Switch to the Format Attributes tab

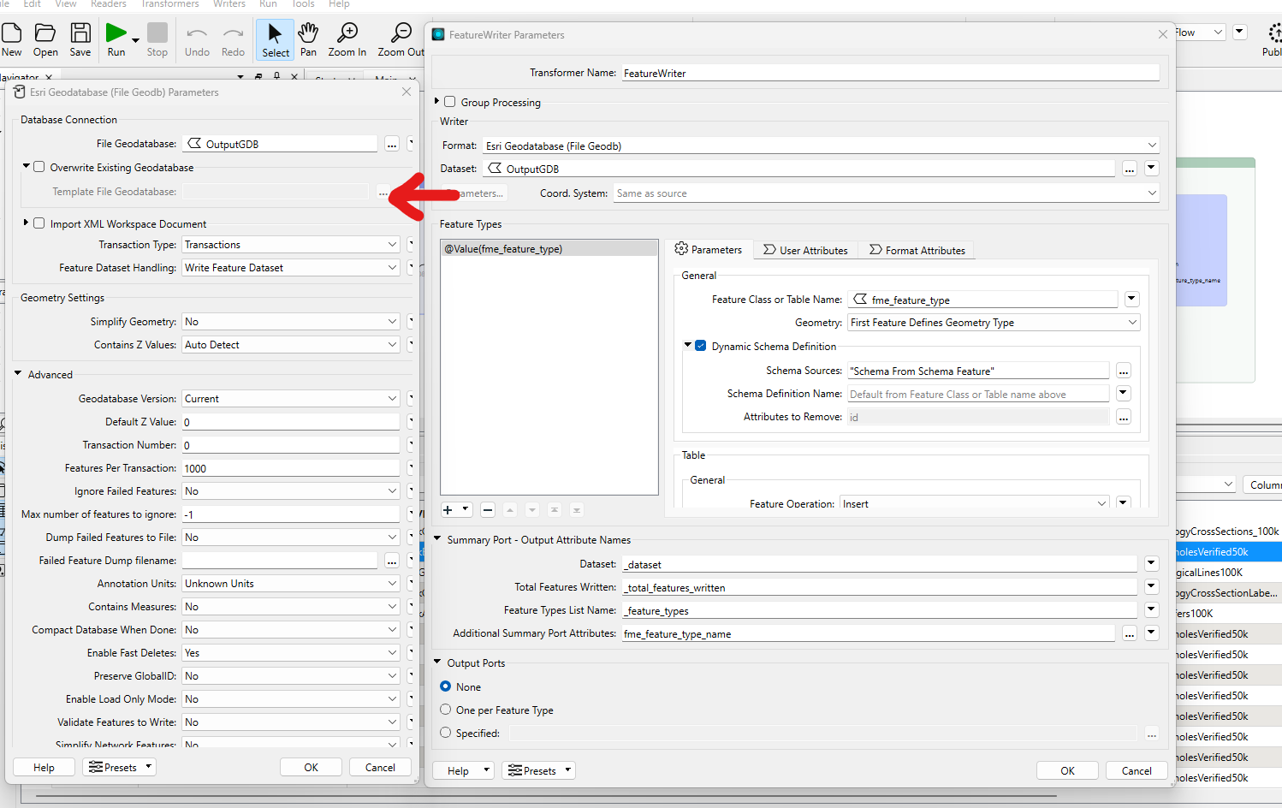coord(917,250)
